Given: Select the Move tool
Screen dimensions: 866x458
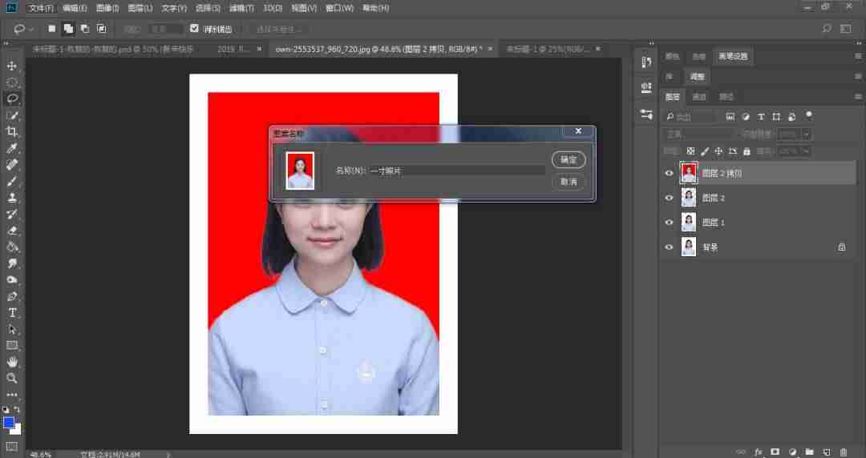Looking at the screenshot, I should [11, 66].
